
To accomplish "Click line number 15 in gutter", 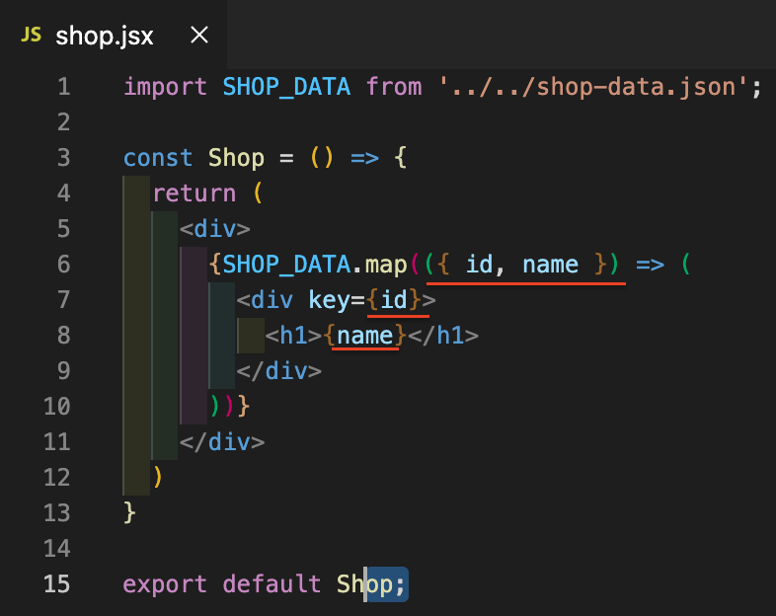I will pos(57,583).
